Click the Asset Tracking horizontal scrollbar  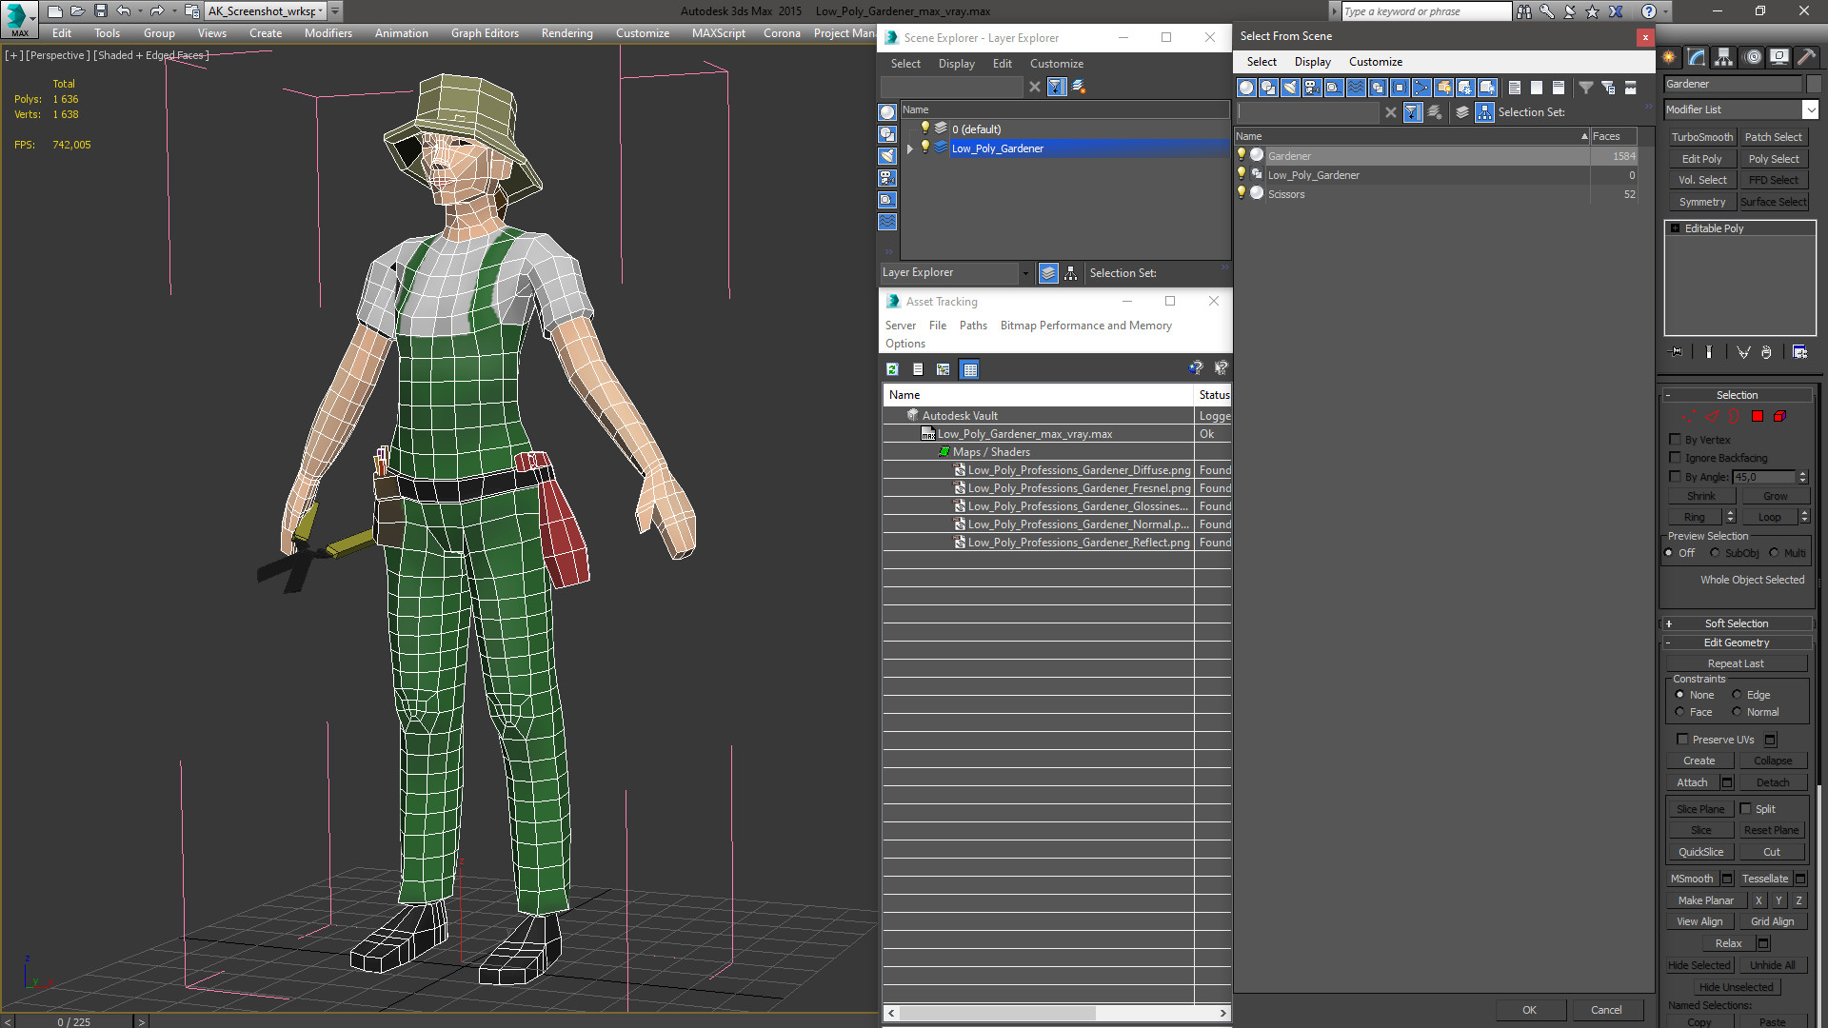click(x=1057, y=1013)
